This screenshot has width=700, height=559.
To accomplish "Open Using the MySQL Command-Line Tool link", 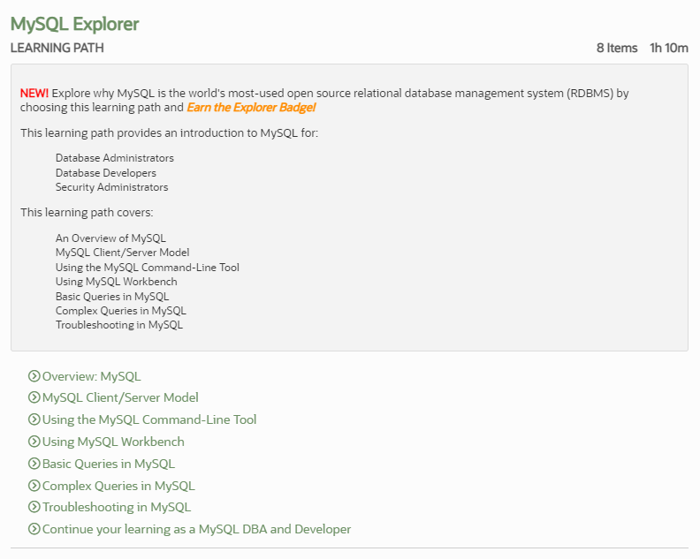I will 149,419.
